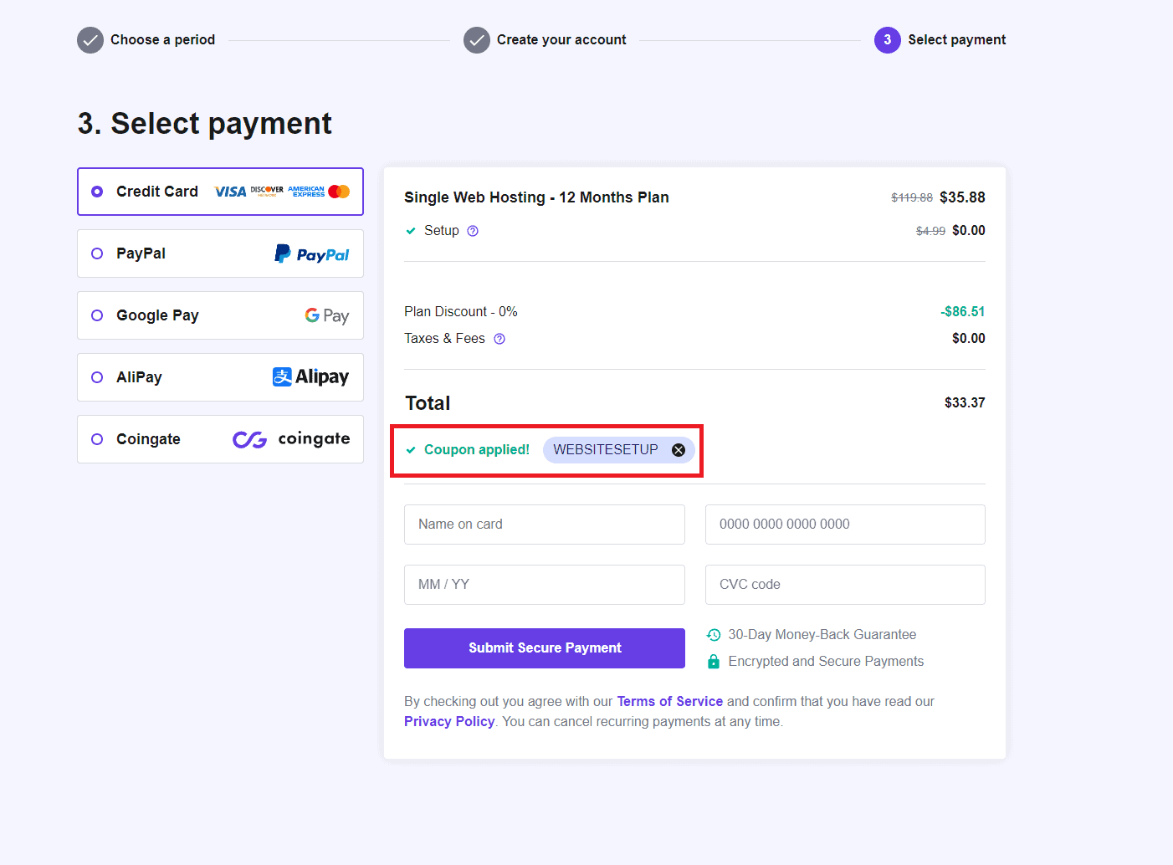
Task: Click the Visa card logo
Action: click(230, 192)
